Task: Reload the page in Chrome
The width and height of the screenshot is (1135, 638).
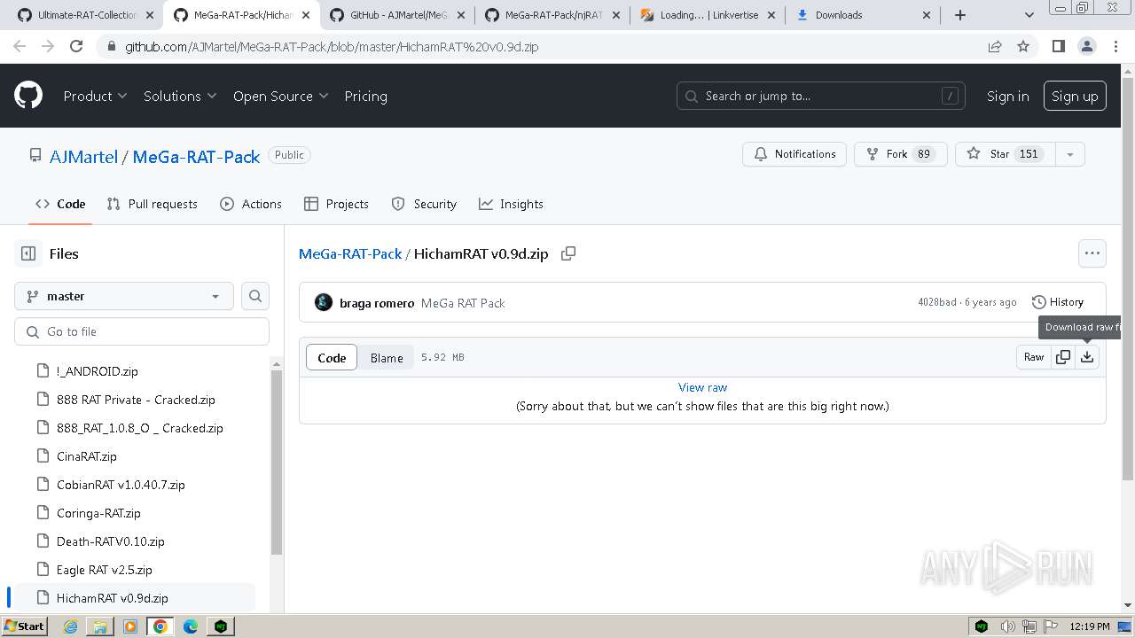Action: click(x=76, y=46)
